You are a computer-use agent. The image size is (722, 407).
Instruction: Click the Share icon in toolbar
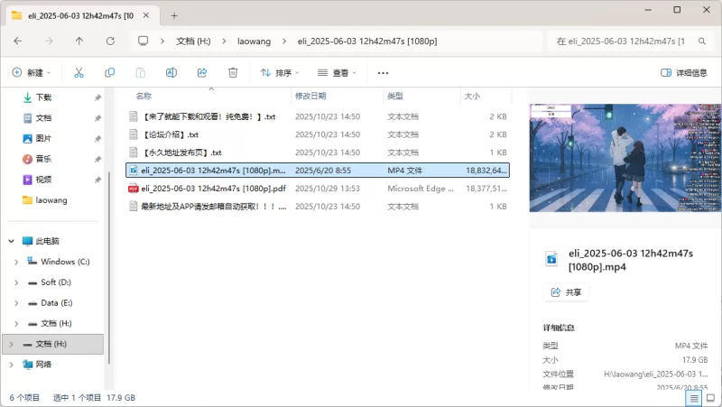tap(202, 72)
